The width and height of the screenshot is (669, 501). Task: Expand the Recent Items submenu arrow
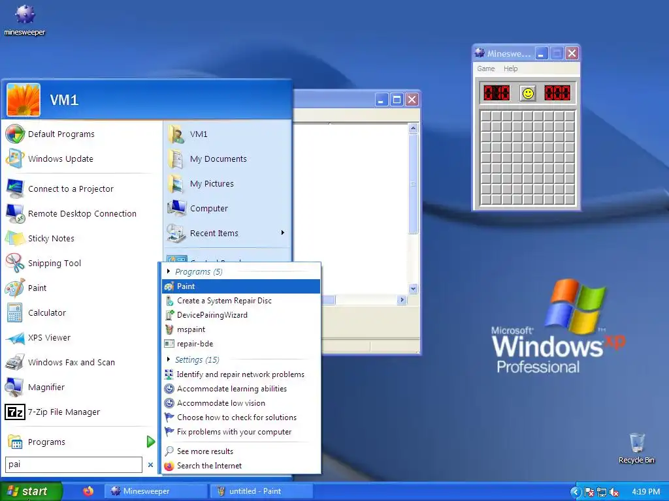pos(282,233)
